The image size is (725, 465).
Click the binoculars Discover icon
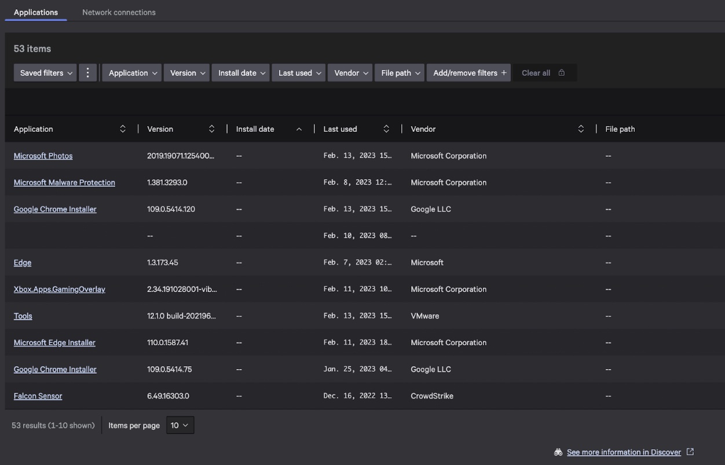pyautogui.click(x=558, y=452)
